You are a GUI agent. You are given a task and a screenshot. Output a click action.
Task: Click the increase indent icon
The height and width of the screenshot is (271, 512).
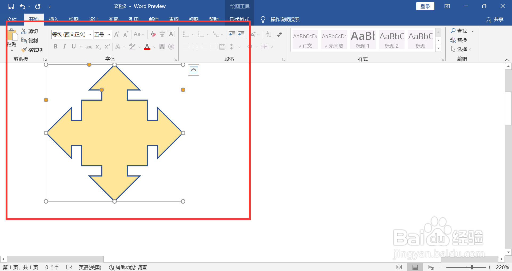tap(241, 34)
